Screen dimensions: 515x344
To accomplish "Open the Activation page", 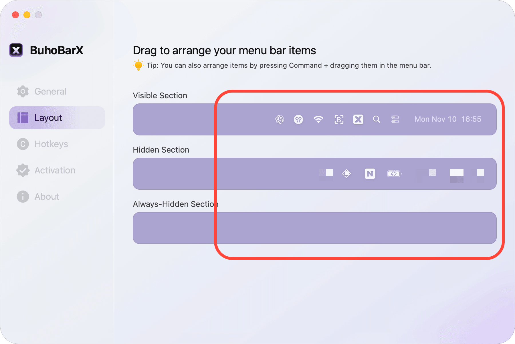I will click(55, 170).
